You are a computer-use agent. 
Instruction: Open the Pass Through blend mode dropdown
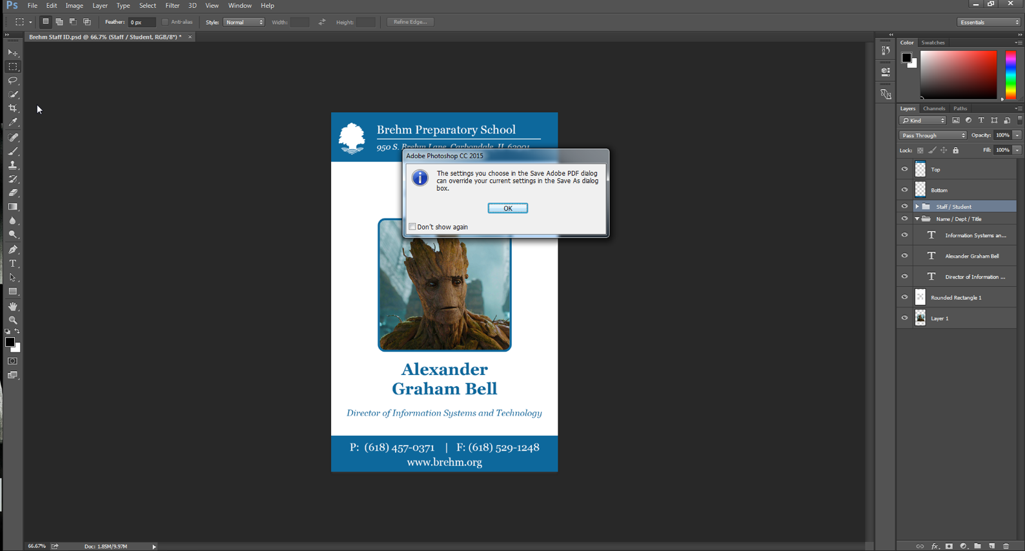(x=933, y=135)
